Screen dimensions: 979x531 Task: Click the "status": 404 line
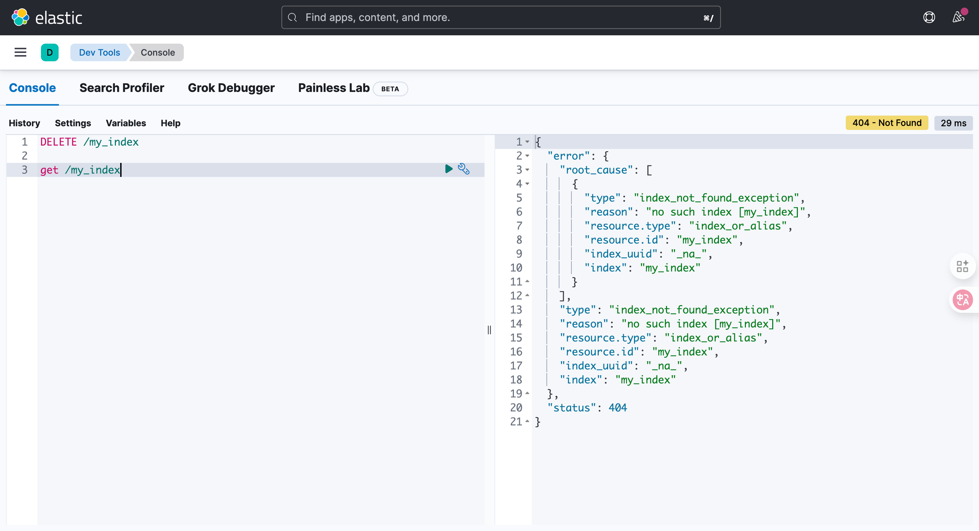587,407
